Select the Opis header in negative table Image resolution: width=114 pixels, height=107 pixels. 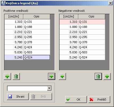(92, 17)
